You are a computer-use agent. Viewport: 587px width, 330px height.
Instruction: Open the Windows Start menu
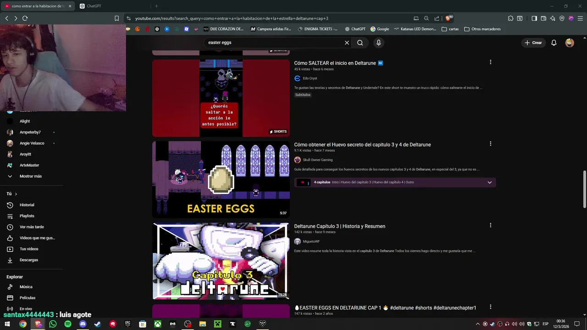click(x=7, y=324)
